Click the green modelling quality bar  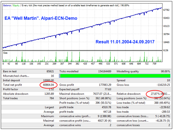coord(115,76)
